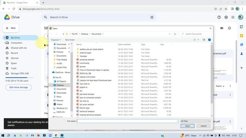Open Google Keep side panel icon
Viewport: 246px width, 138px height.
pyautogui.click(x=241, y=36)
